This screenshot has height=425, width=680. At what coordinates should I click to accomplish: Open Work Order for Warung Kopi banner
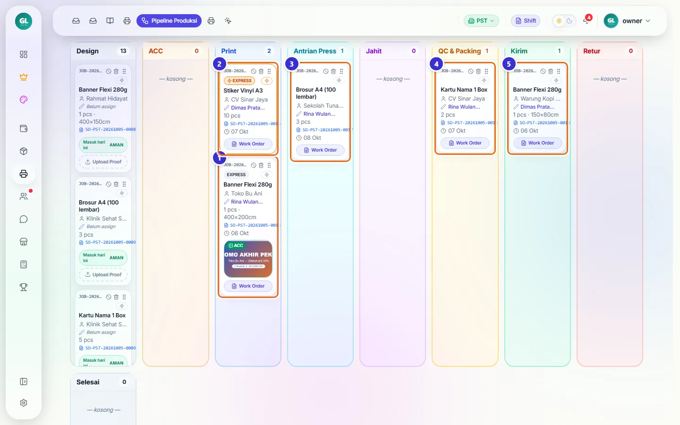pyautogui.click(x=537, y=143)
